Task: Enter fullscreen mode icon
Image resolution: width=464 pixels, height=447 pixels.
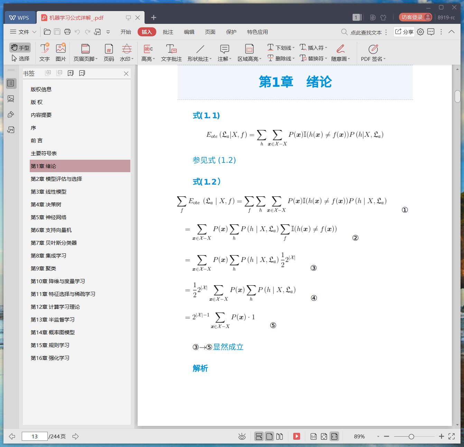Action: pyautogui.click(x=452, y=436)
